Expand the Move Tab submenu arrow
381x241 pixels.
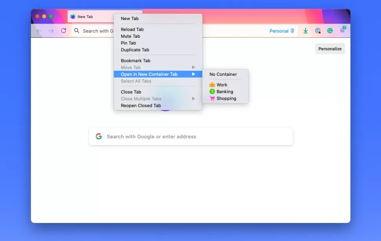tap(193, 68)
